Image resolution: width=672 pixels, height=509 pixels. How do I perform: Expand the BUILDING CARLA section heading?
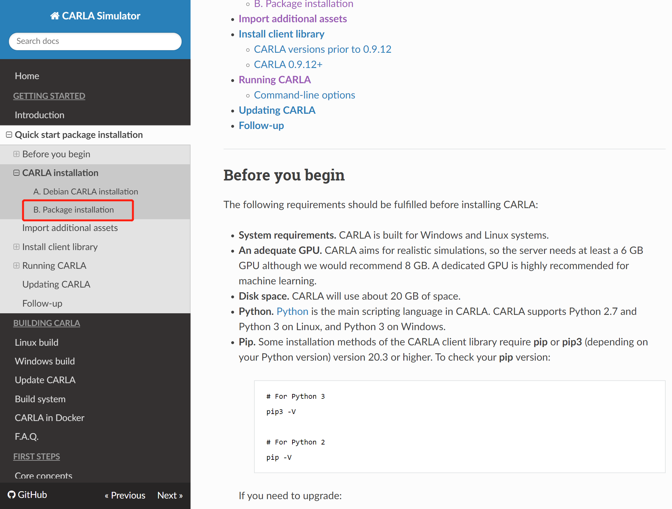[46, 323]
